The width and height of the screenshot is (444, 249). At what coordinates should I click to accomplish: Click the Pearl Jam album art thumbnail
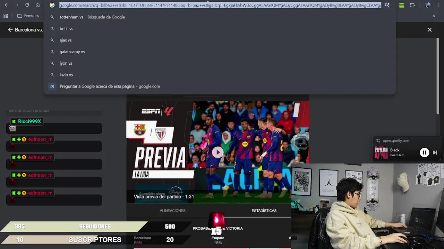pyautogui.click(x=381, y=153)
